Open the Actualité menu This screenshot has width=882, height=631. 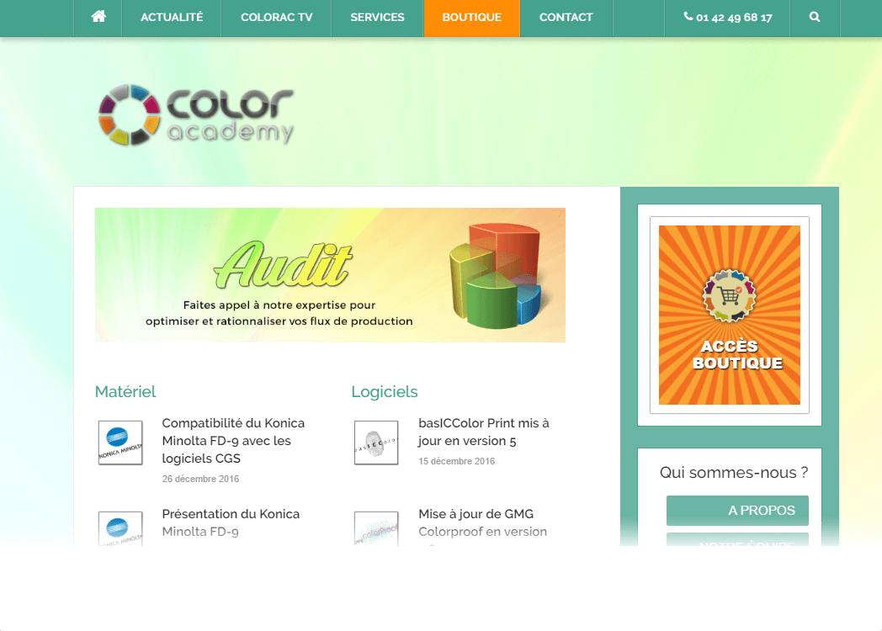[172, 18]
